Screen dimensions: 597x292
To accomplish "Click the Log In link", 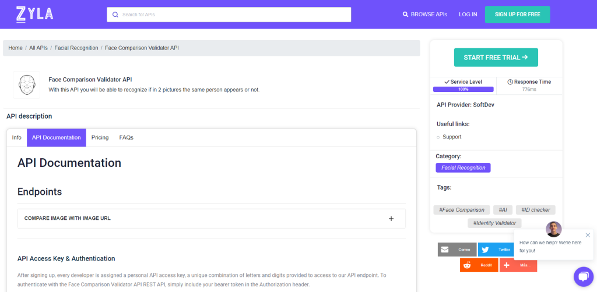I will click(468, 15).
